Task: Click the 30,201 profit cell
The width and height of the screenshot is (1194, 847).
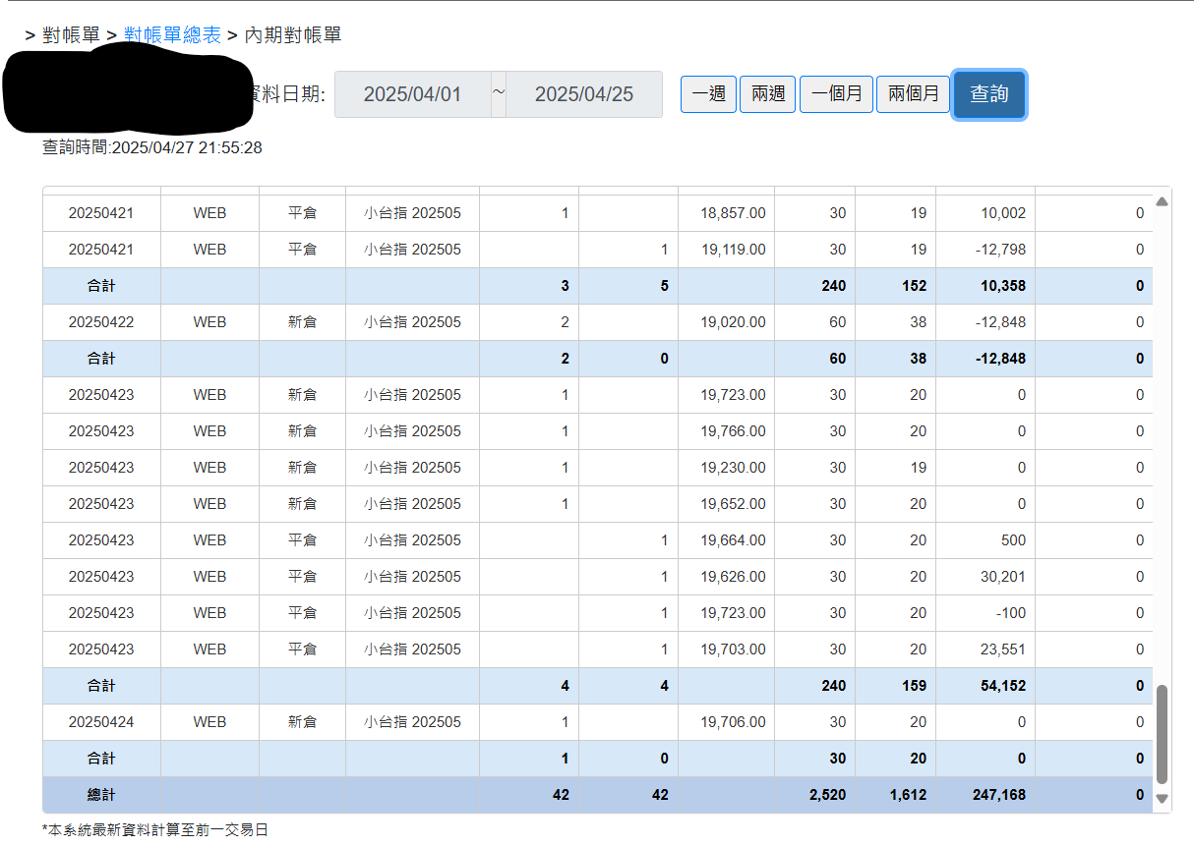Action: click(985, 577)
